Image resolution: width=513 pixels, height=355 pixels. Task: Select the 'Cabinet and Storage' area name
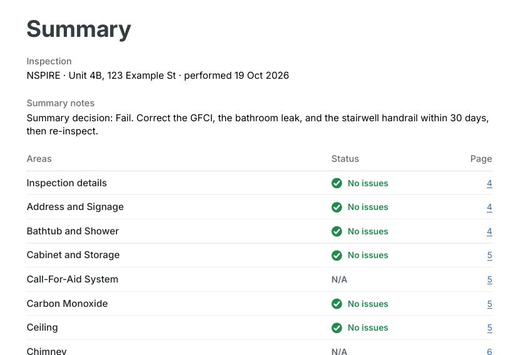pos(73,255)
